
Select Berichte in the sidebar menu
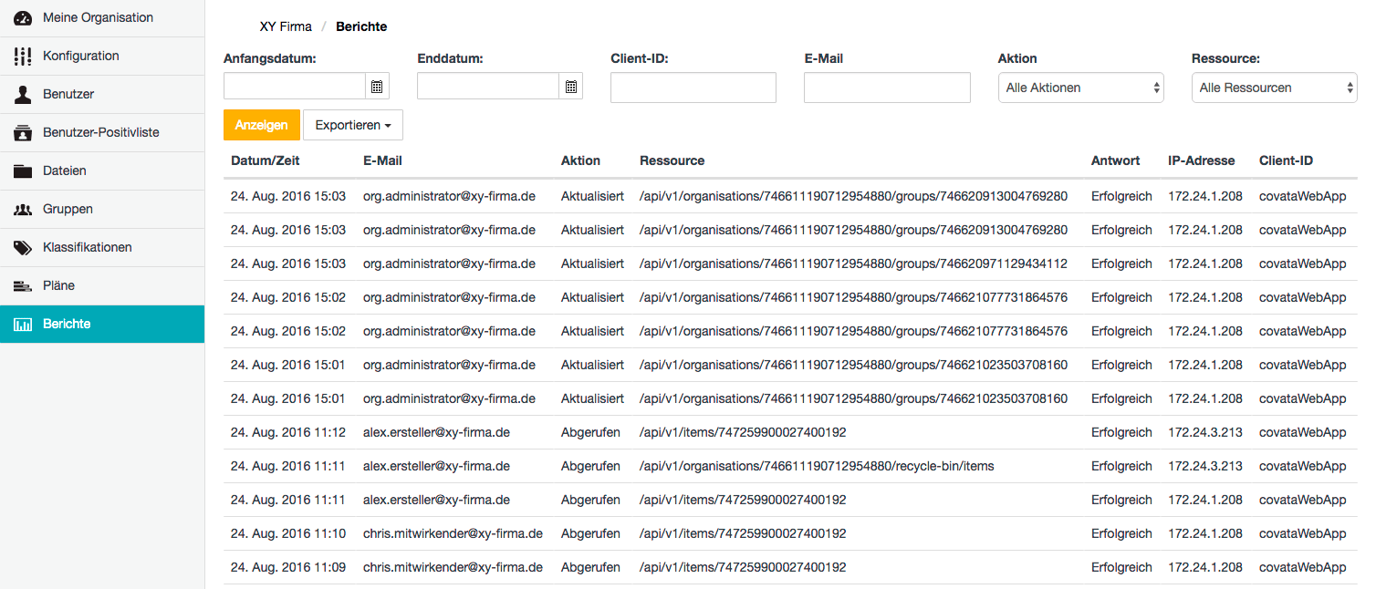click(102, 324)
